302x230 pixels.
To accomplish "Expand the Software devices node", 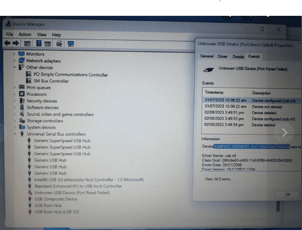I will [x=15, y=107].
